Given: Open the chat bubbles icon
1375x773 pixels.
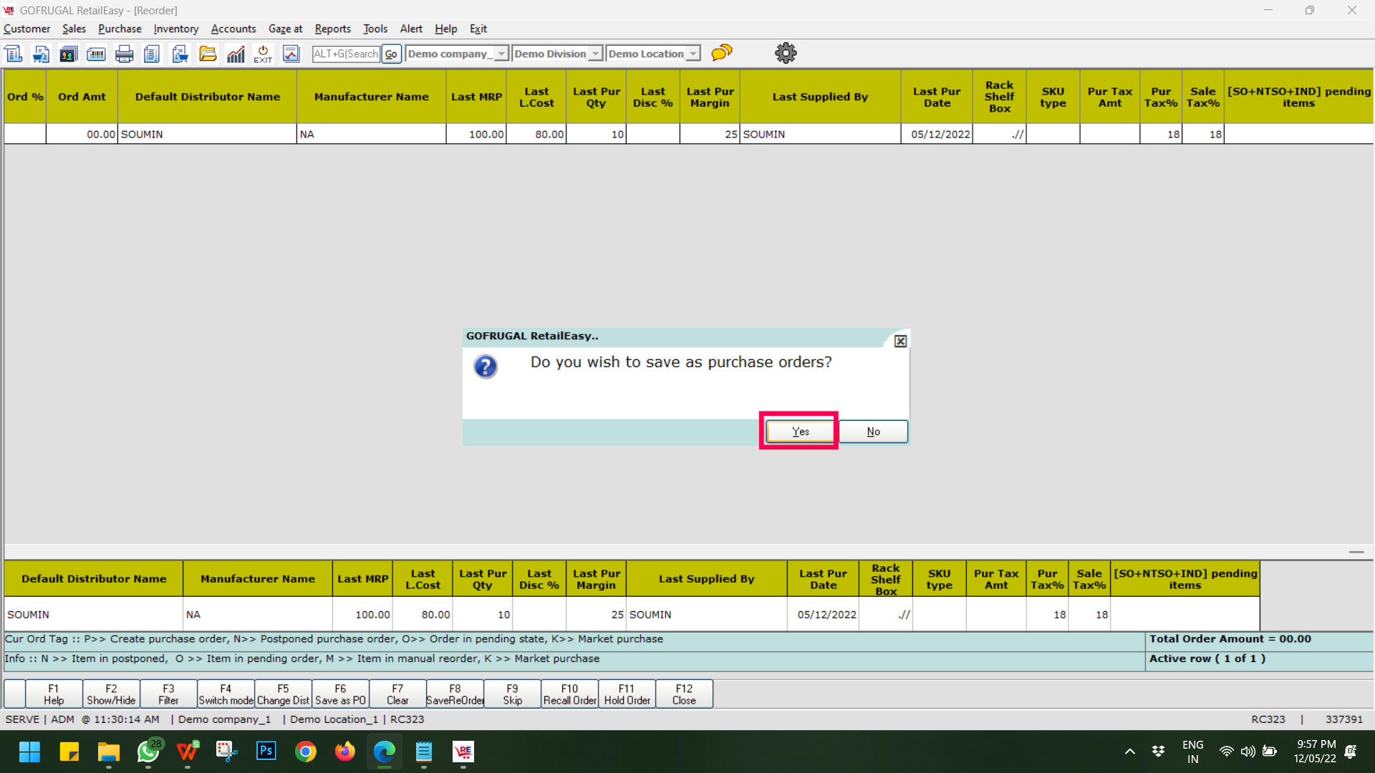Looking at the screenshot, I should [721, 52].
